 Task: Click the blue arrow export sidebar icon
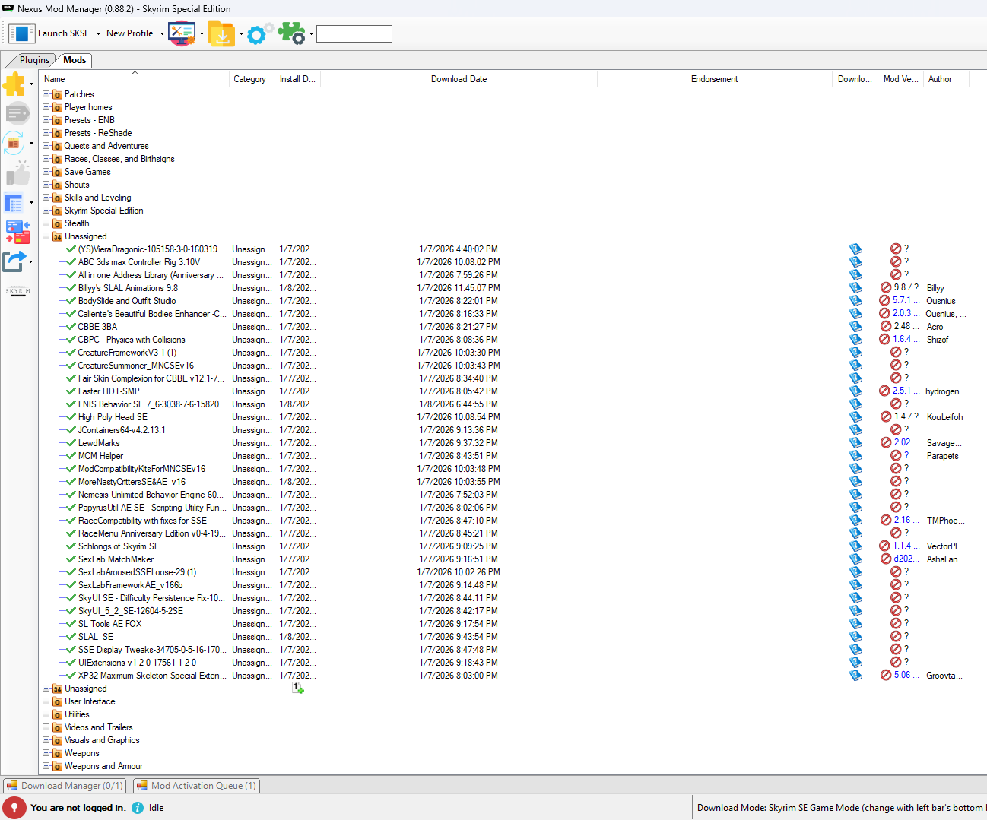[x=14, y=261]
